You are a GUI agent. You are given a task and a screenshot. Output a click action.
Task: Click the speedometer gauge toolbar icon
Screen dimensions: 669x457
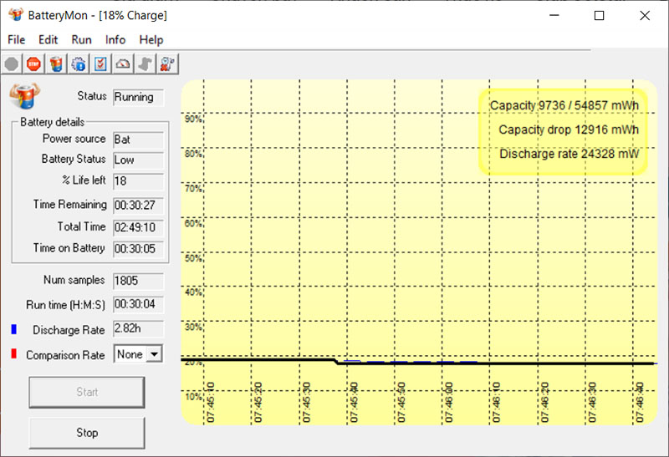click(x=123, y=64)
